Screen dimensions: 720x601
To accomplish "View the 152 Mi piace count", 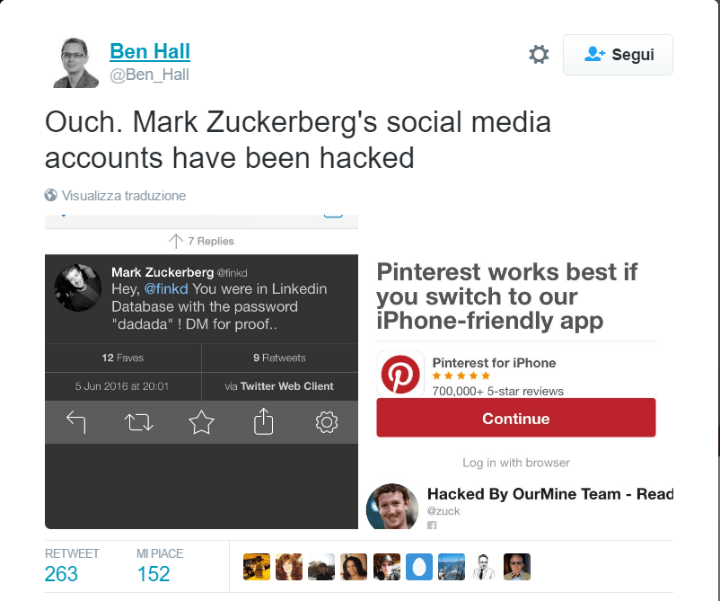I will 154,574.
